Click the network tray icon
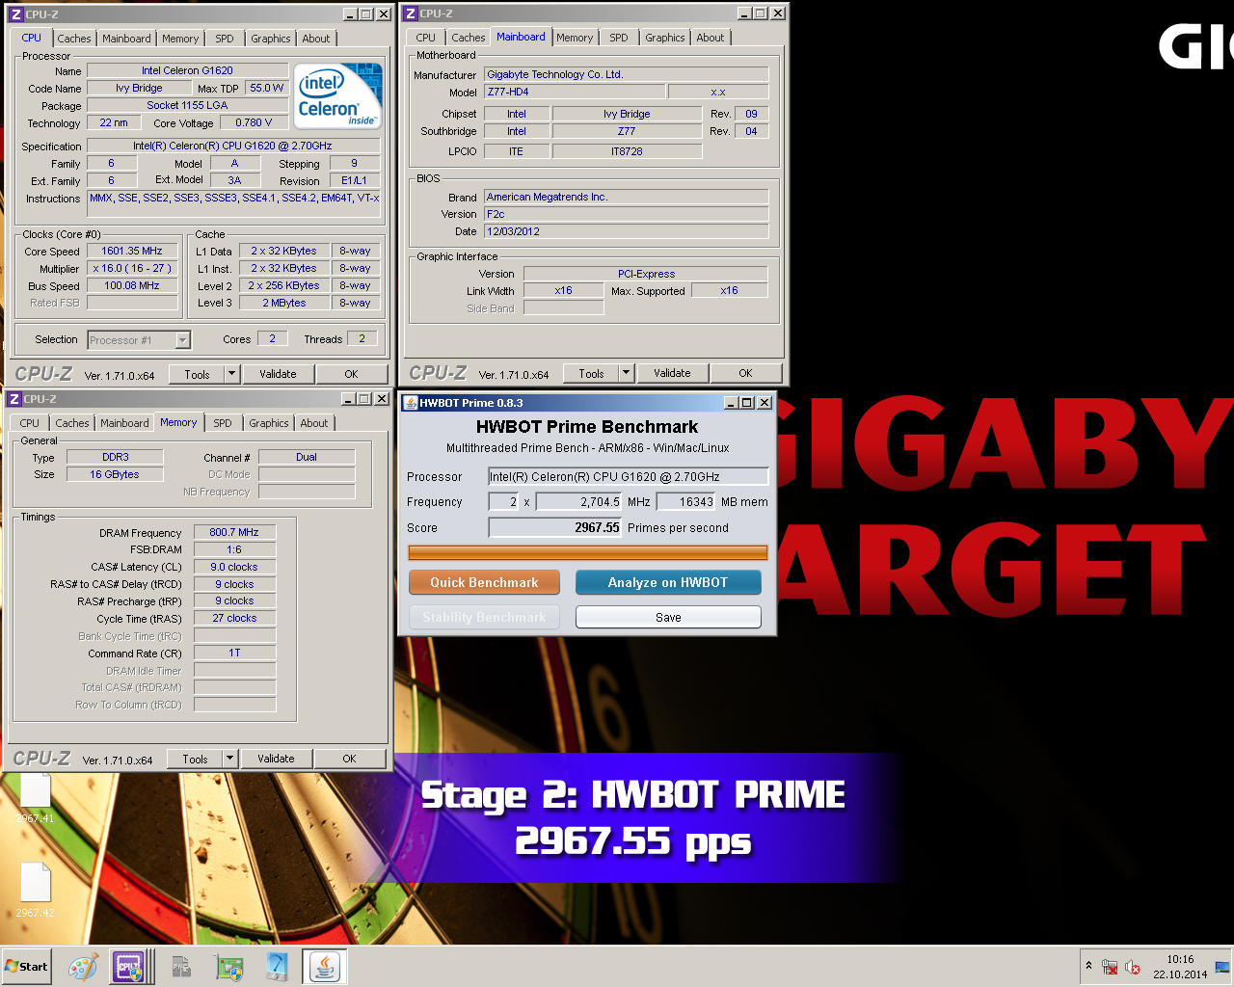Image resolution: width=1234 pixels, height=987 pixels. [1110, 967]
